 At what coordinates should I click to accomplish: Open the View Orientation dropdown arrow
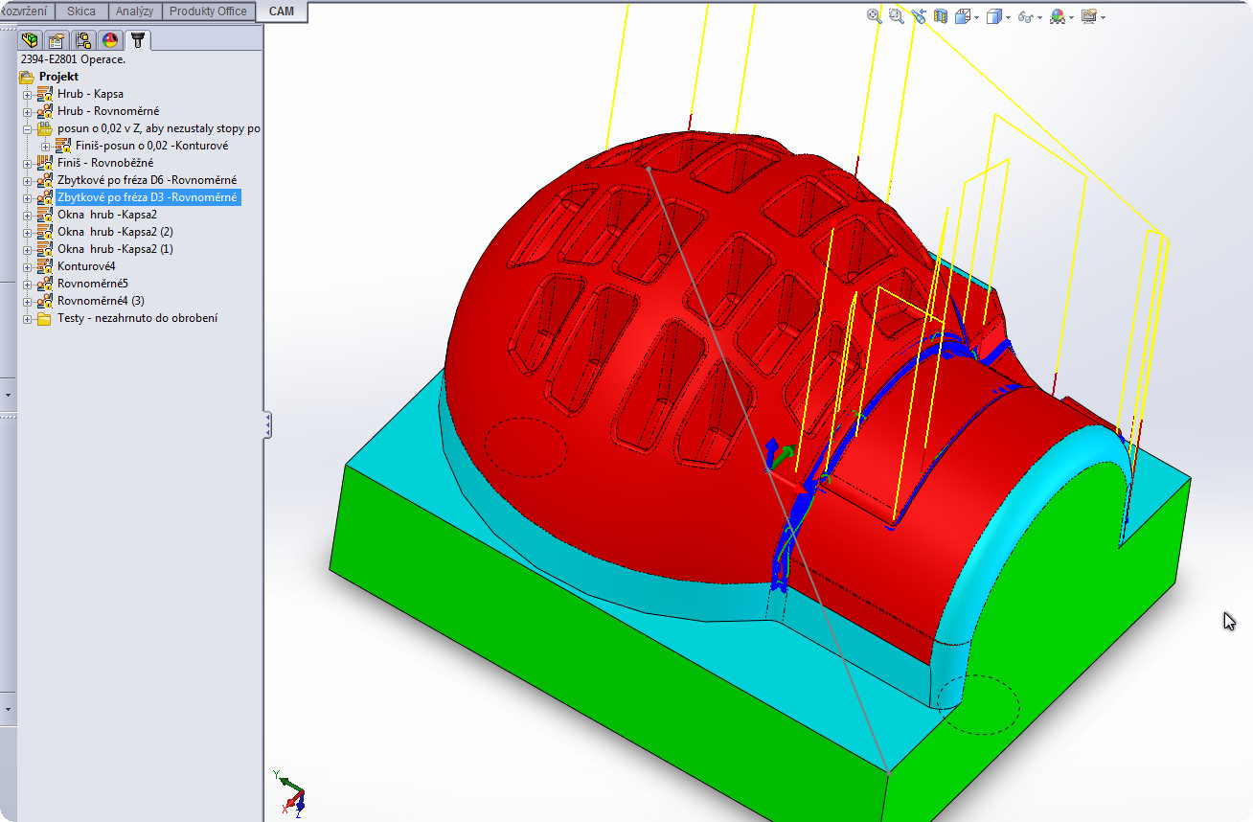coord(975,17)
